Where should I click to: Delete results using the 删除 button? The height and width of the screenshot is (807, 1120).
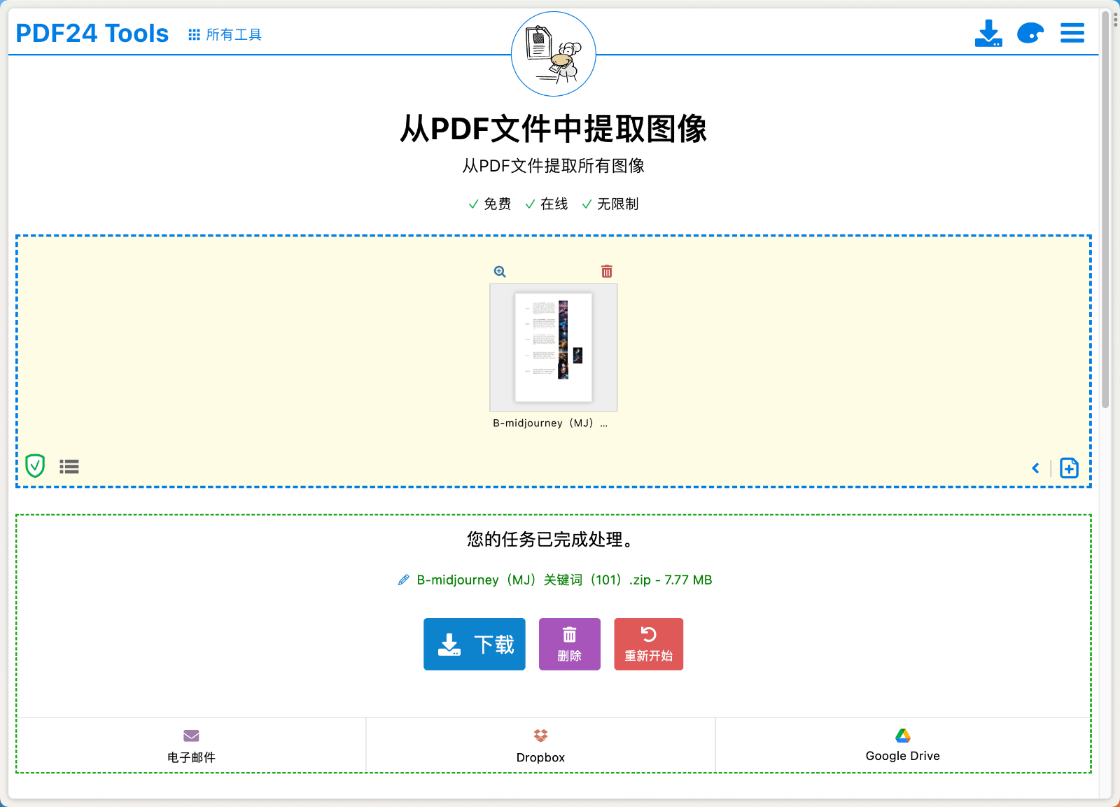(569, 644)
